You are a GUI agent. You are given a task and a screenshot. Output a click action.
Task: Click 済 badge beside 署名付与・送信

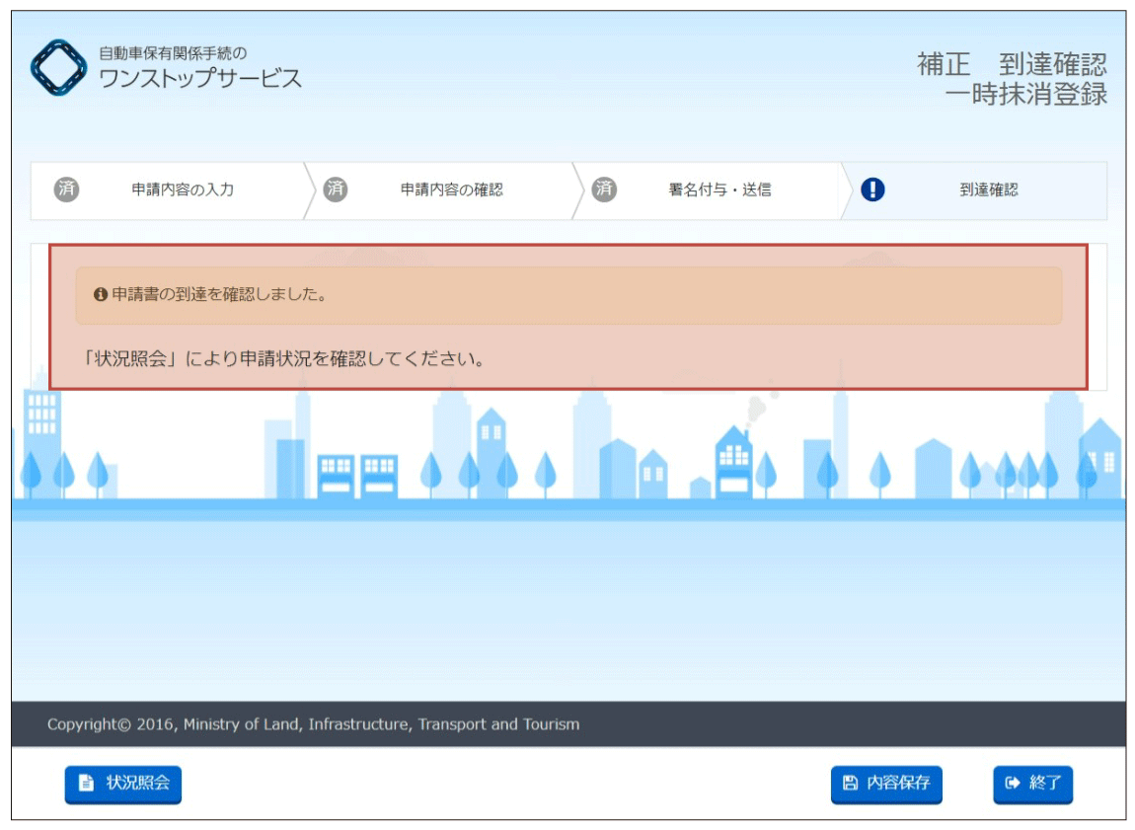click(x=604, y=189)
